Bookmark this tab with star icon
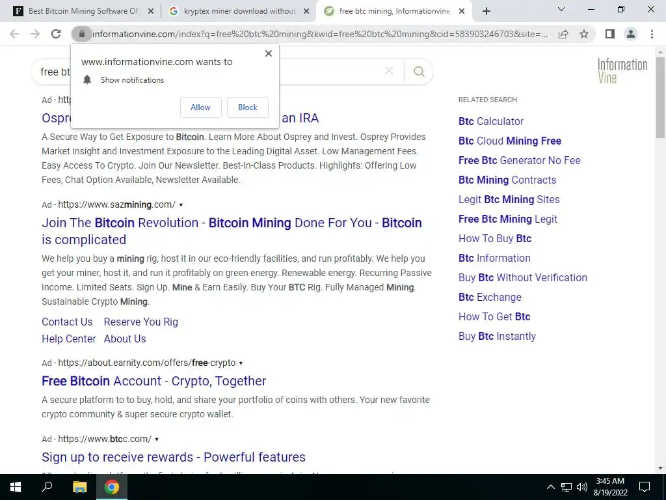666x500 pixels. [584, 34]
